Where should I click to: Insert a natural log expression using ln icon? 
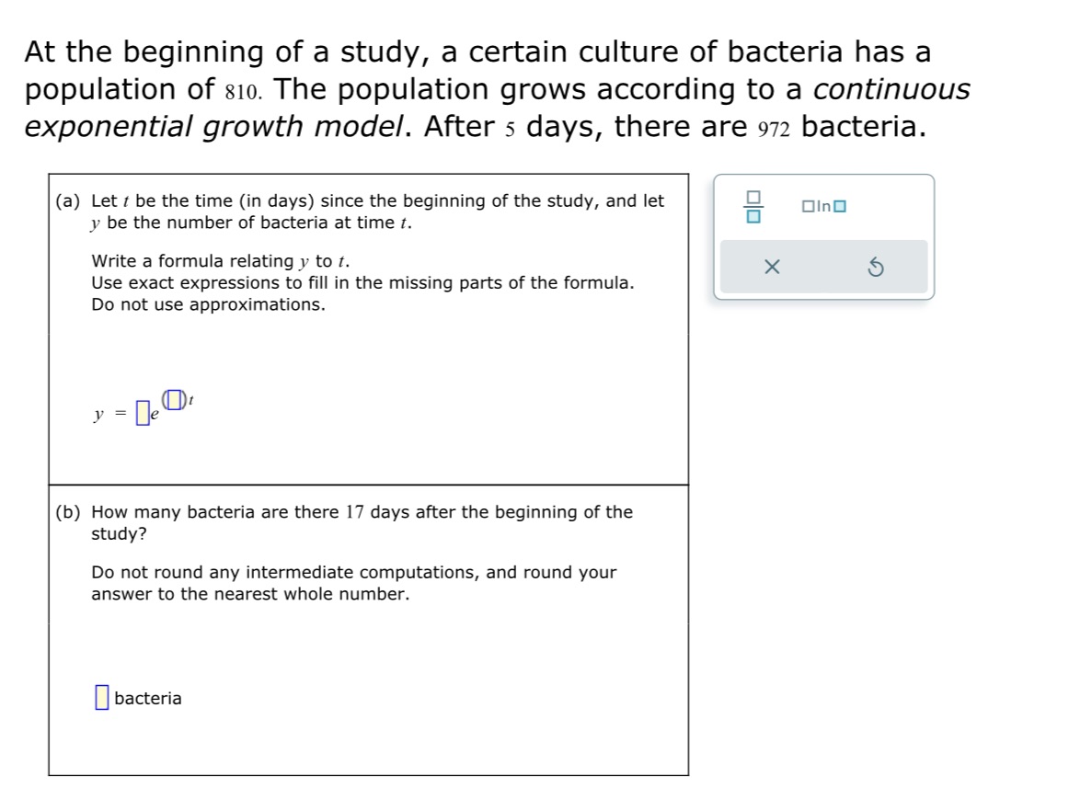tap(822, 206)
